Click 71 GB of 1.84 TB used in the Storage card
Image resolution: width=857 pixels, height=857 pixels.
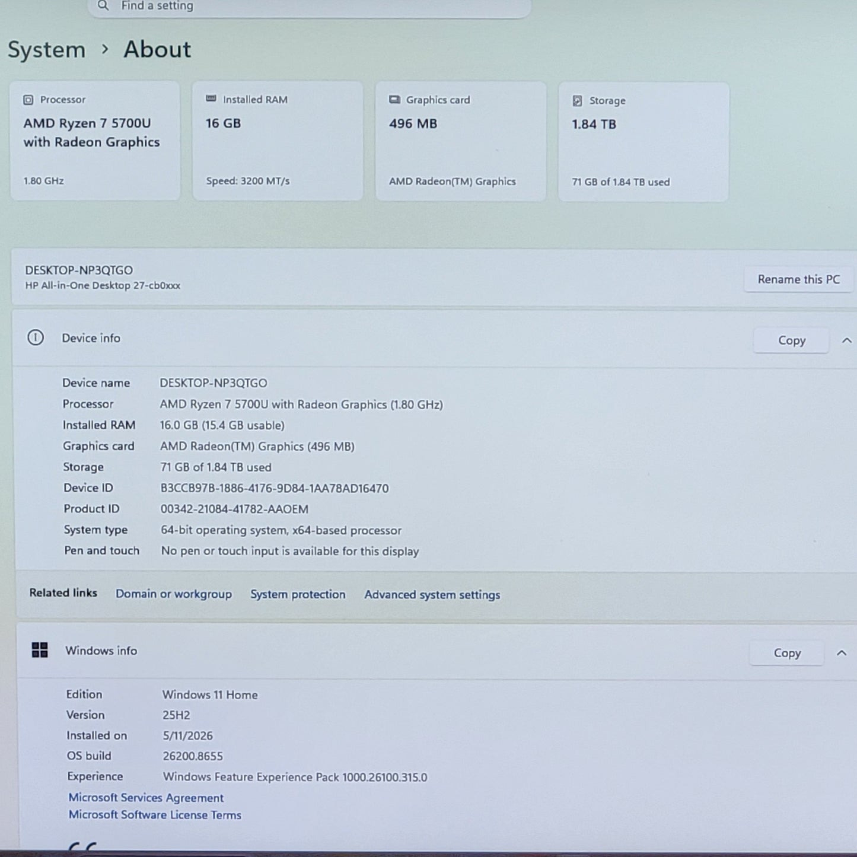click(621, 182)
